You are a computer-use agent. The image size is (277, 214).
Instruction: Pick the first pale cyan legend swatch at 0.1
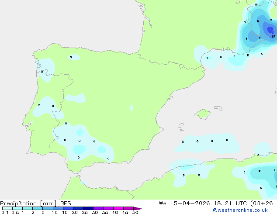tap(7, 208)
